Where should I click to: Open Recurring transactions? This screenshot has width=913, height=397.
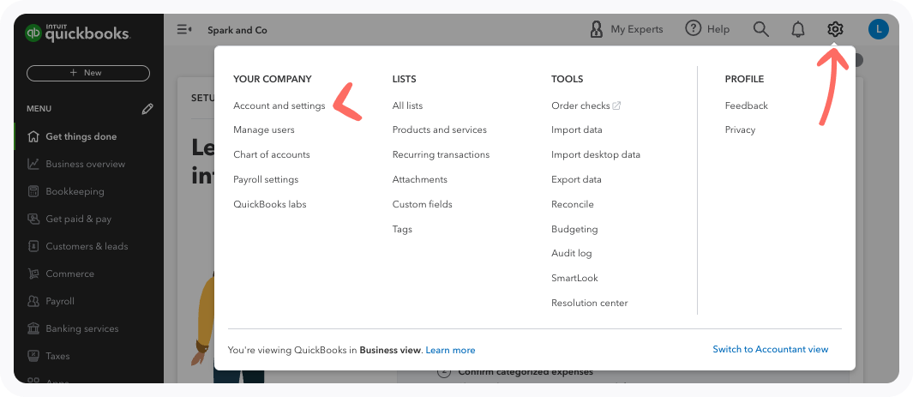pyautogui.click(x=441, y=155)
